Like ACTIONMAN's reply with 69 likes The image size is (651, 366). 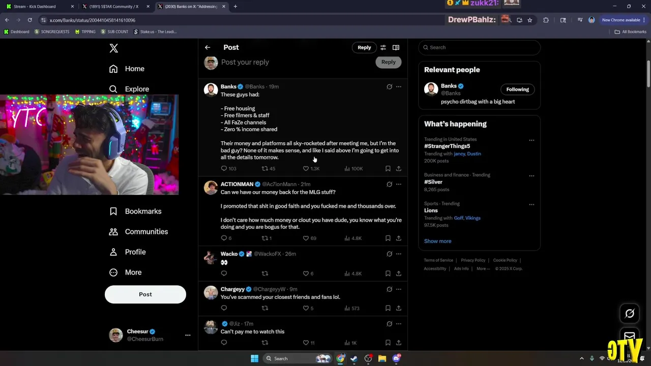click(309, 238)
